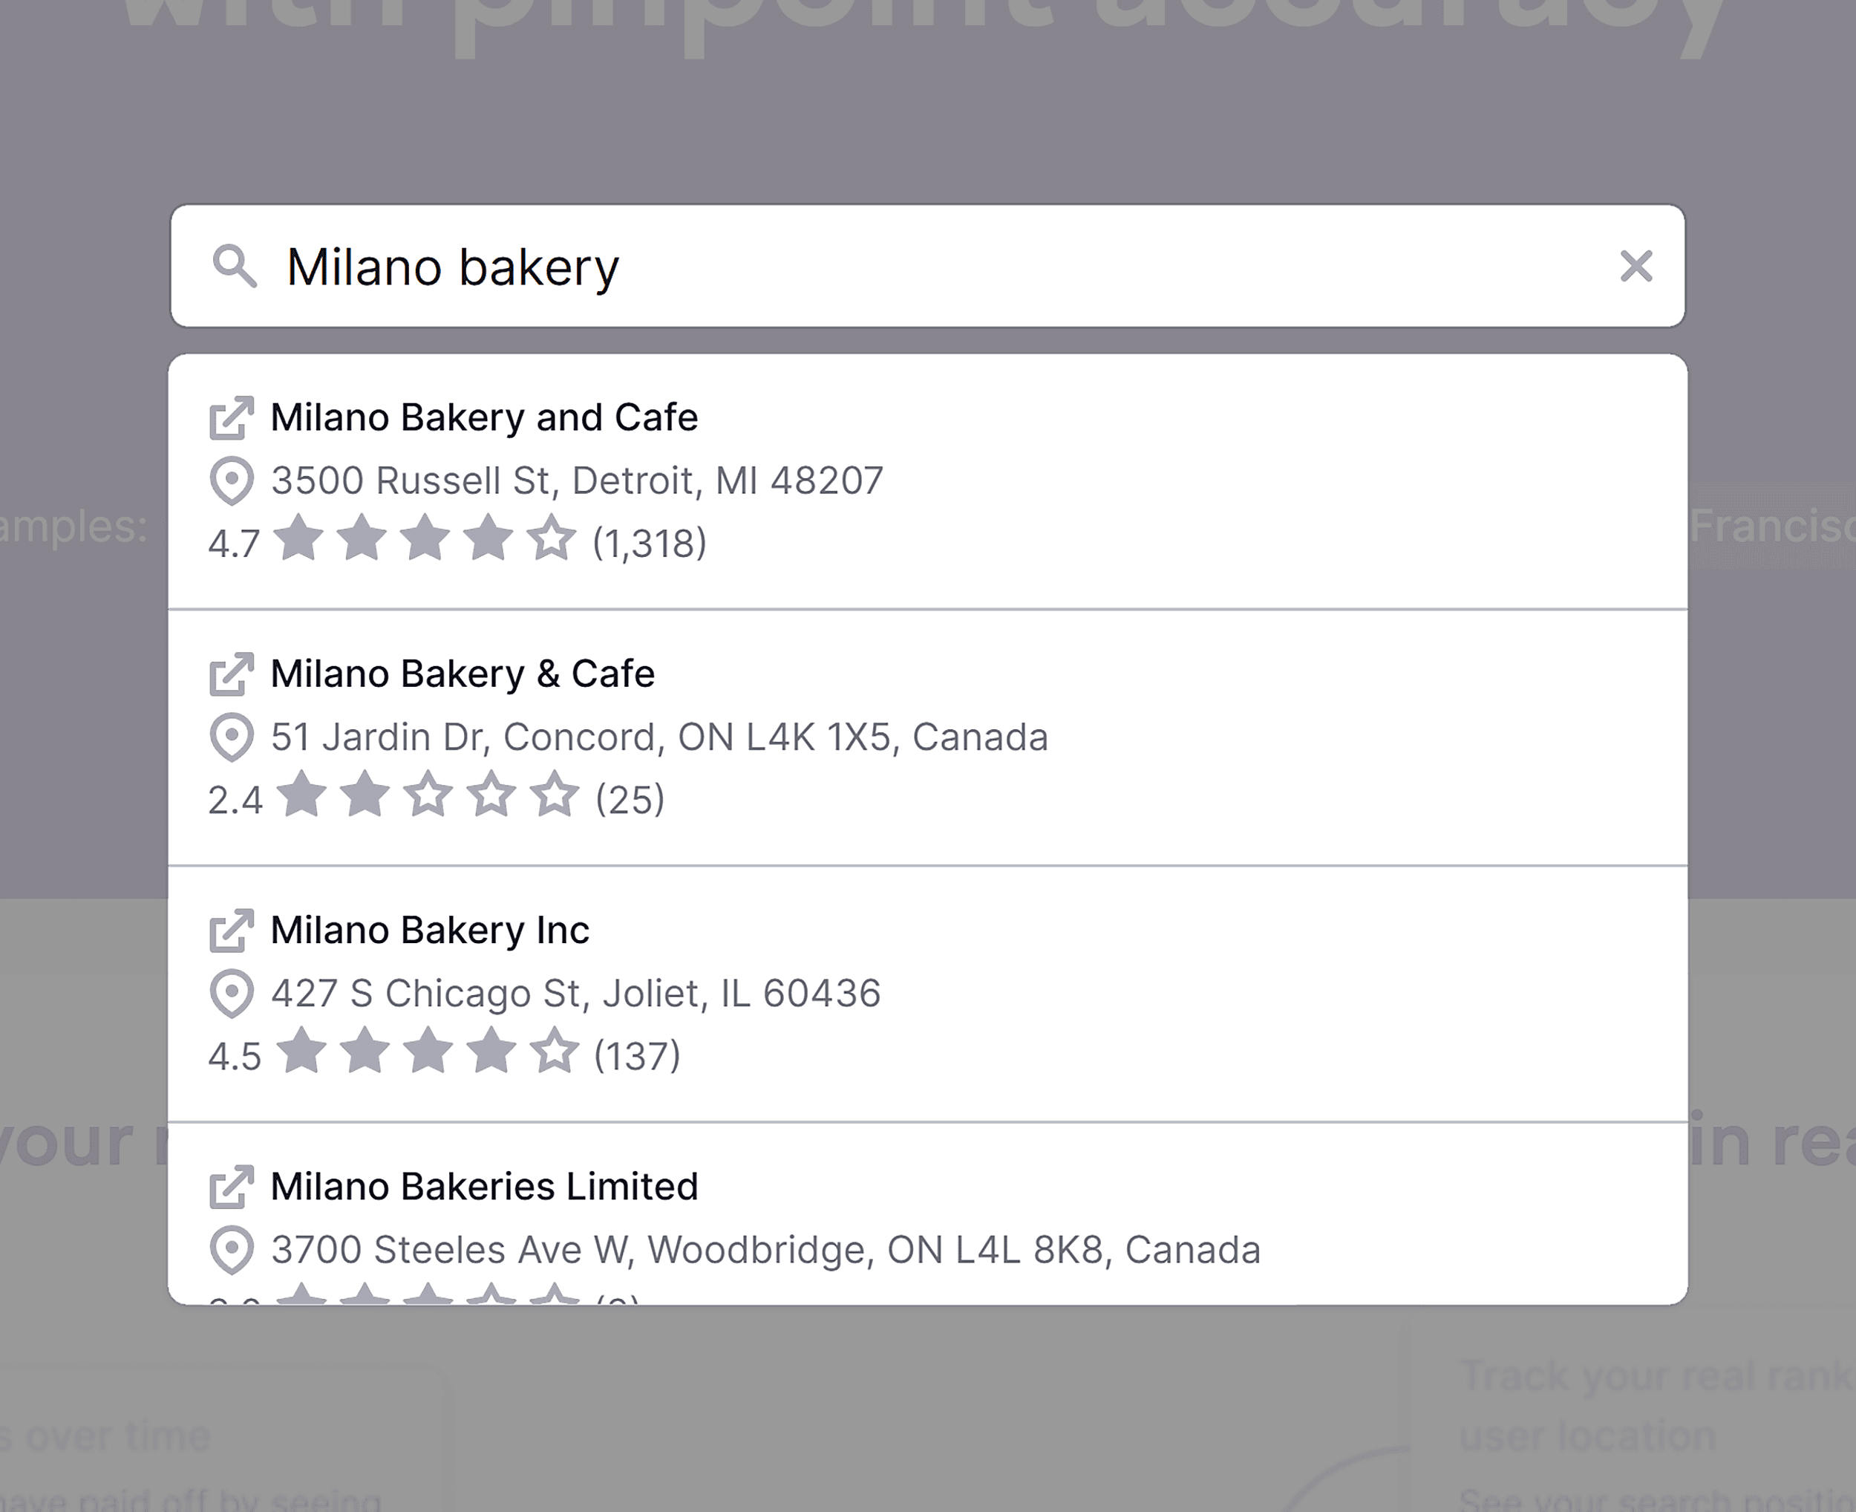
Task: Click location pin beside 51 Jardin Dr
Action: pyautogui.click(x=232, y=737)
